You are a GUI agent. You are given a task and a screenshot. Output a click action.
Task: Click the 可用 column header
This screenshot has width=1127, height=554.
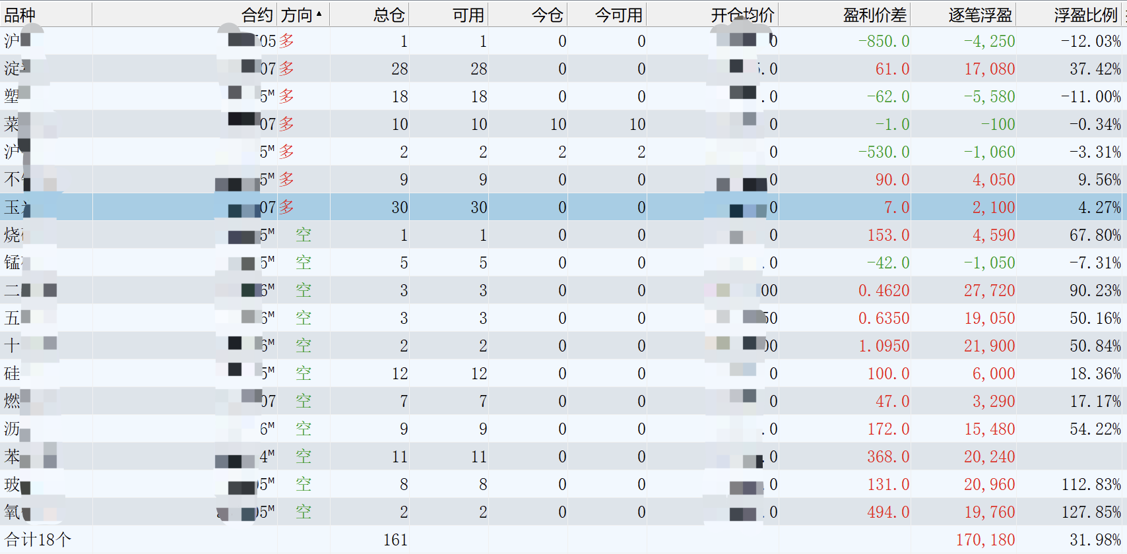pyautogui.click(x=468, y=15)
